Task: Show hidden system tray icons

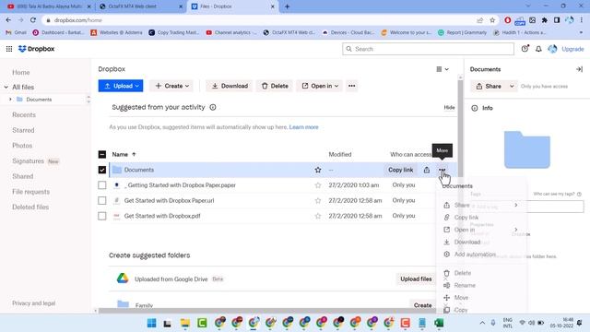Action: pyautogui.click(x=482, y=323)
